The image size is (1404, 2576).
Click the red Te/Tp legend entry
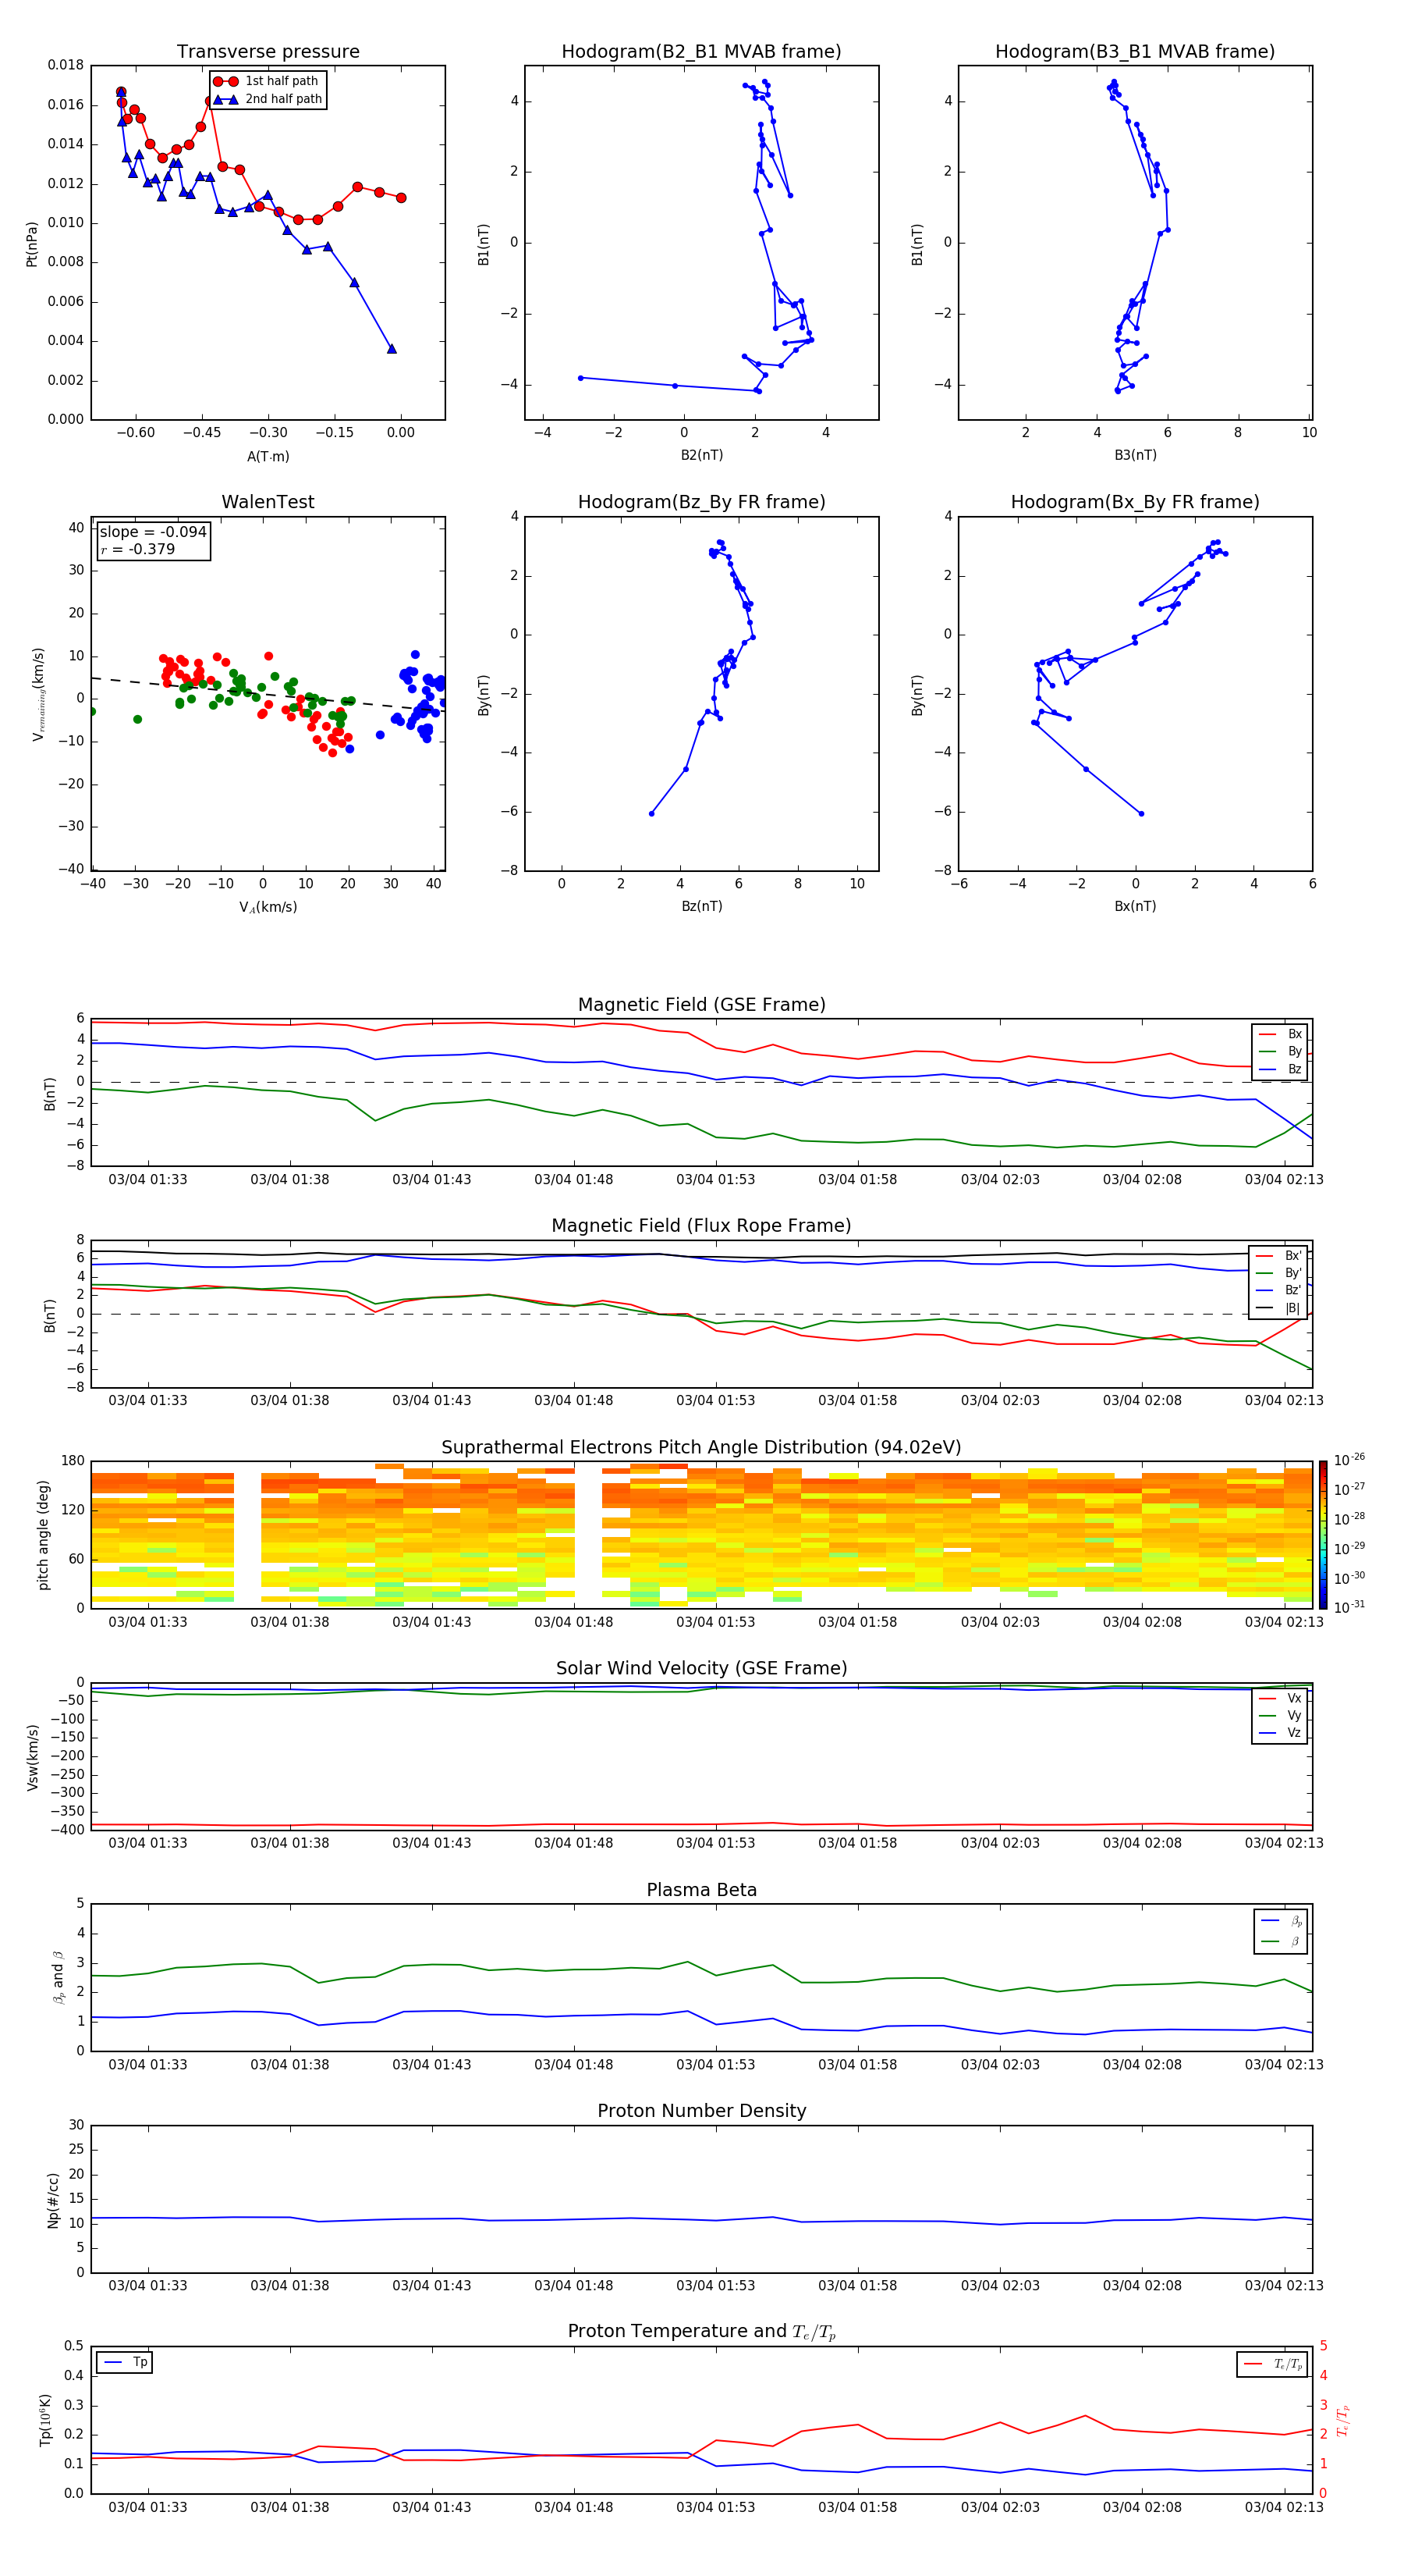point(1273,2364)
